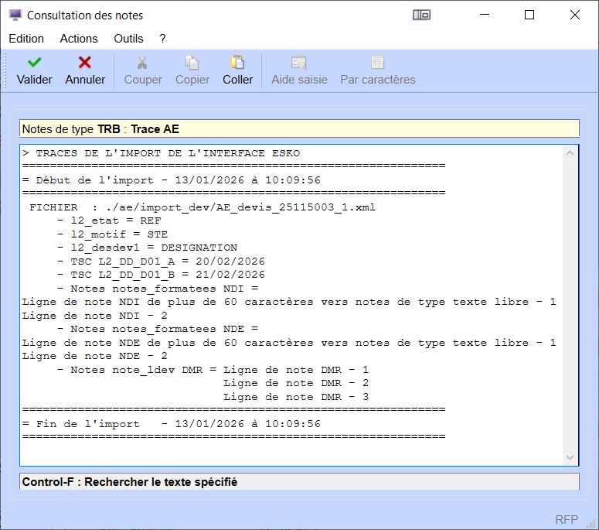This screenshot has height=530, width=599.
Task: Click the Par caractères toolbar icon
Action: (378, 63)
